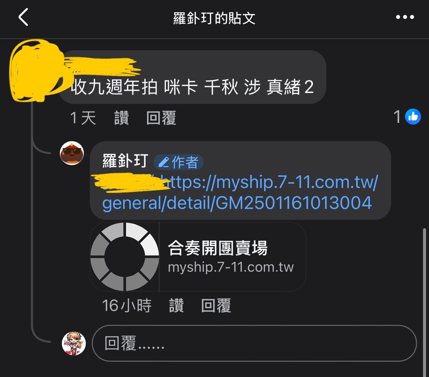This screenshot has width=429, height=377.
Task: Tap the blue thumbs-up reaction icon
Action: tap(413, 117)
